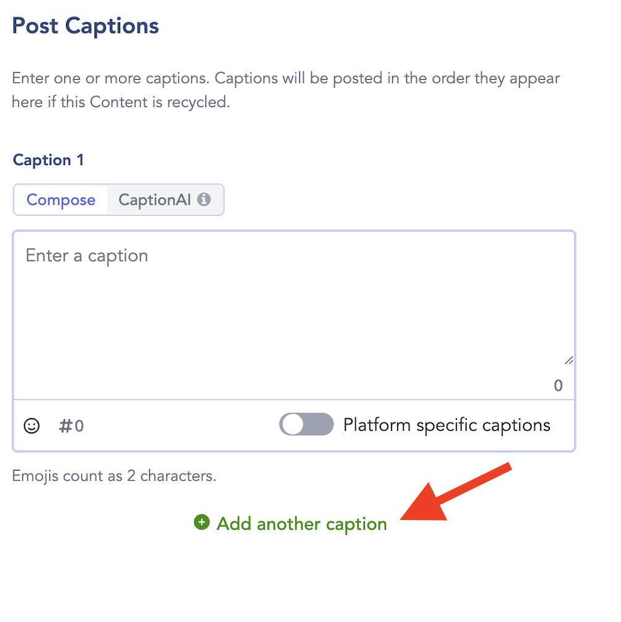
Task: Click the 'Post Captions' heading
Action: click(x=85, y=26)
